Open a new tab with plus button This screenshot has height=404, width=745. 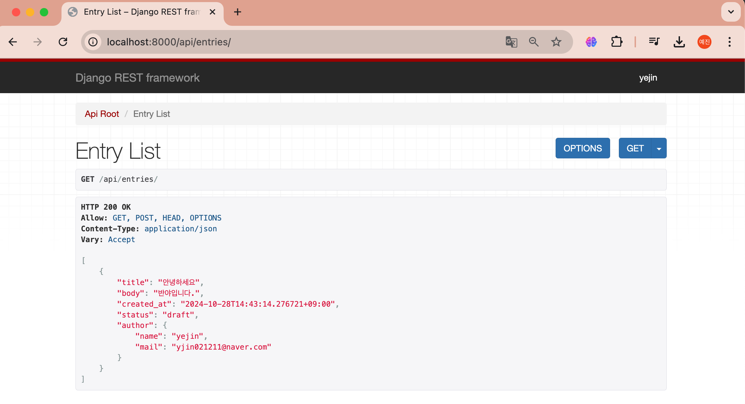point(238,12)
